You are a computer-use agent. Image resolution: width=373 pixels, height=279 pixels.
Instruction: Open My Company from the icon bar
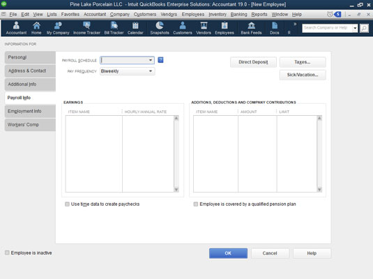pos(58,28)
